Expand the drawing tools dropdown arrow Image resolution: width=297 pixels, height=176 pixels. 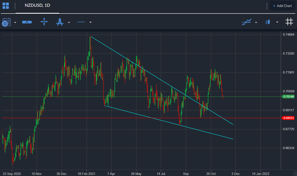click(x=69, y=23)
